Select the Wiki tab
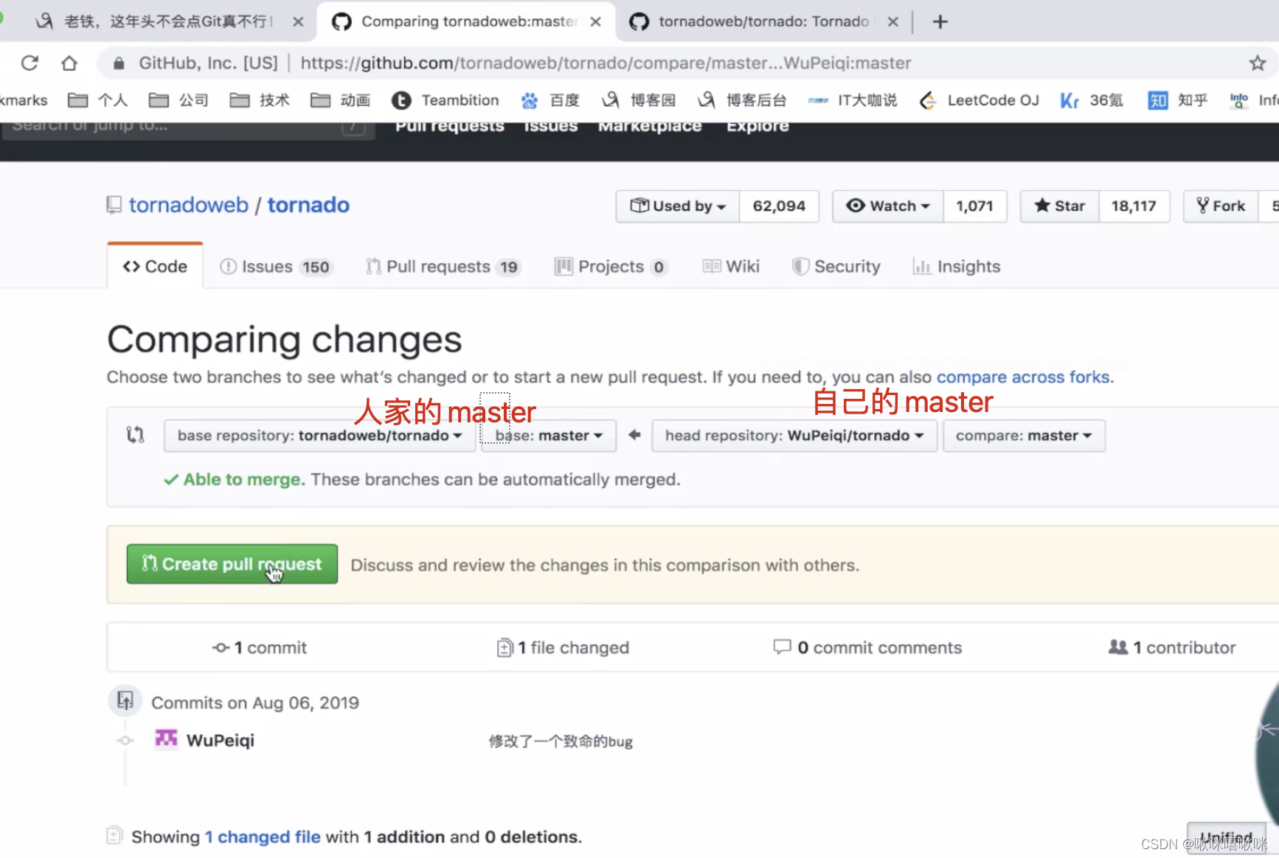Image resolution: width=1279 pixels, height=858 pixels. 731,267
